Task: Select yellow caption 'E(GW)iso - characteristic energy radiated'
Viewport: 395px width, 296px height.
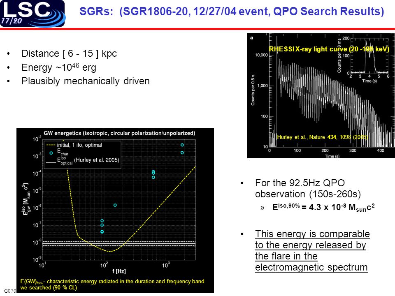Action: (112, 284)
